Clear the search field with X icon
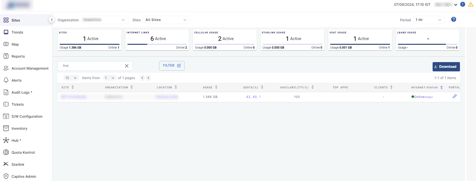Image resolution: width=476 pixels, height=181 pixels. click(127, 66)
